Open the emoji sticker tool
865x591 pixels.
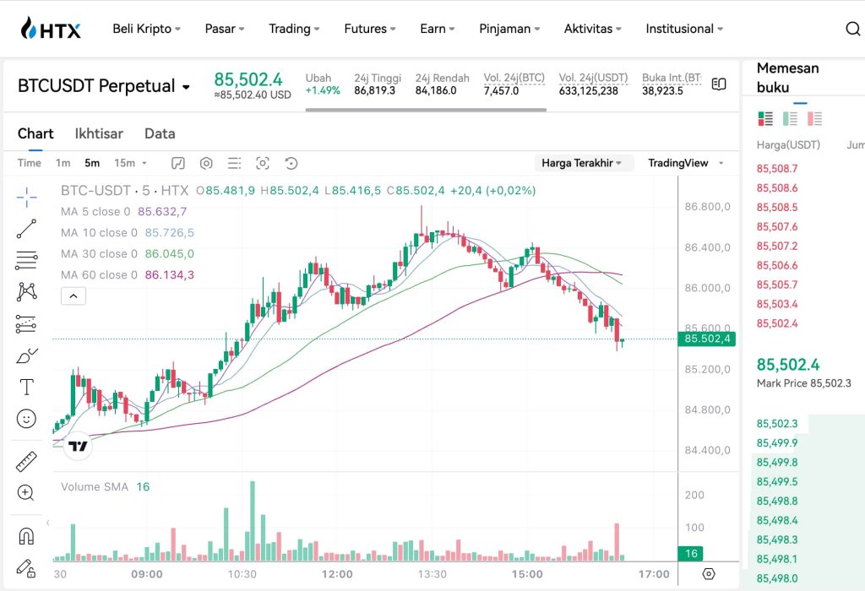26,419
